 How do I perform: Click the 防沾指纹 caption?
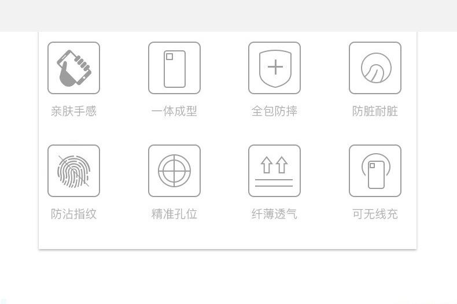(73, 214)
